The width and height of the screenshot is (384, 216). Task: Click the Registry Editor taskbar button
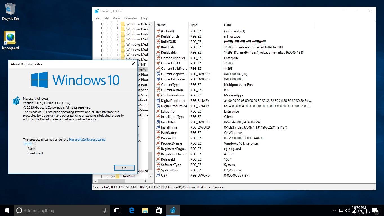[x=173, y=210]
